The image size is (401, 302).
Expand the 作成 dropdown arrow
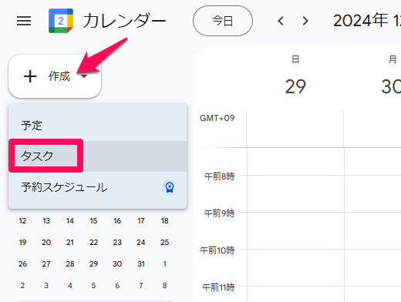coord(84,76)
